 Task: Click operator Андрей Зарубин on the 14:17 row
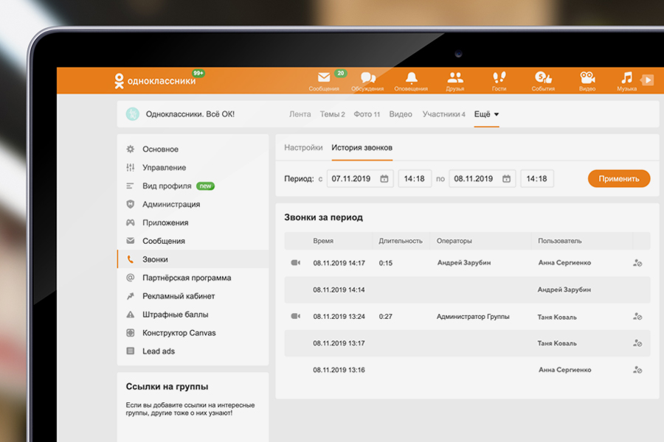[x=464, y=263]
